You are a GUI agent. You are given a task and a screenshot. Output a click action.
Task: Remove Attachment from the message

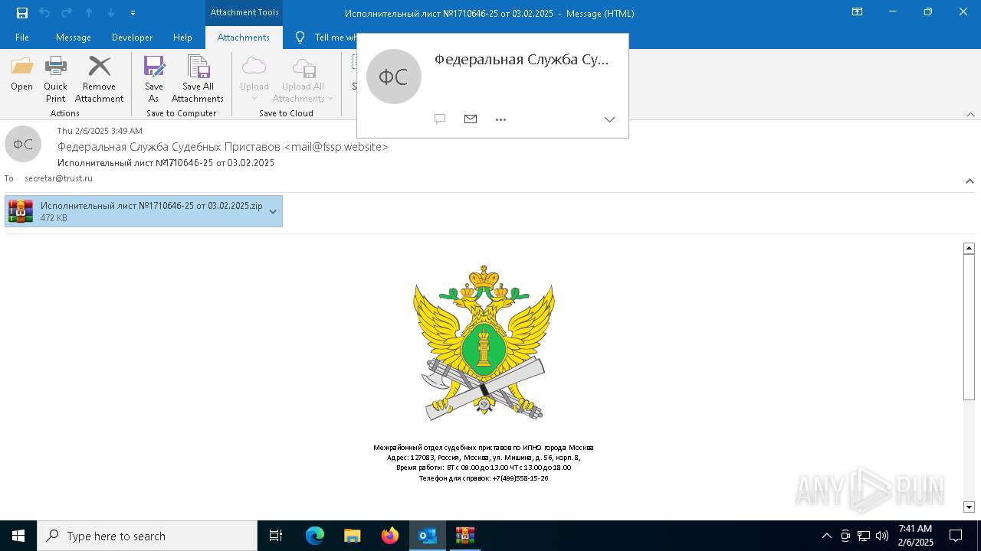[100, 80]
